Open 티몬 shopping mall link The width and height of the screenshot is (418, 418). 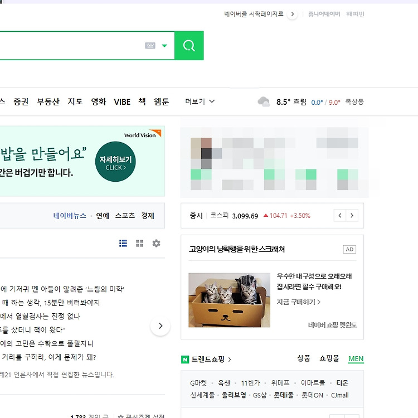click(342, 383)
